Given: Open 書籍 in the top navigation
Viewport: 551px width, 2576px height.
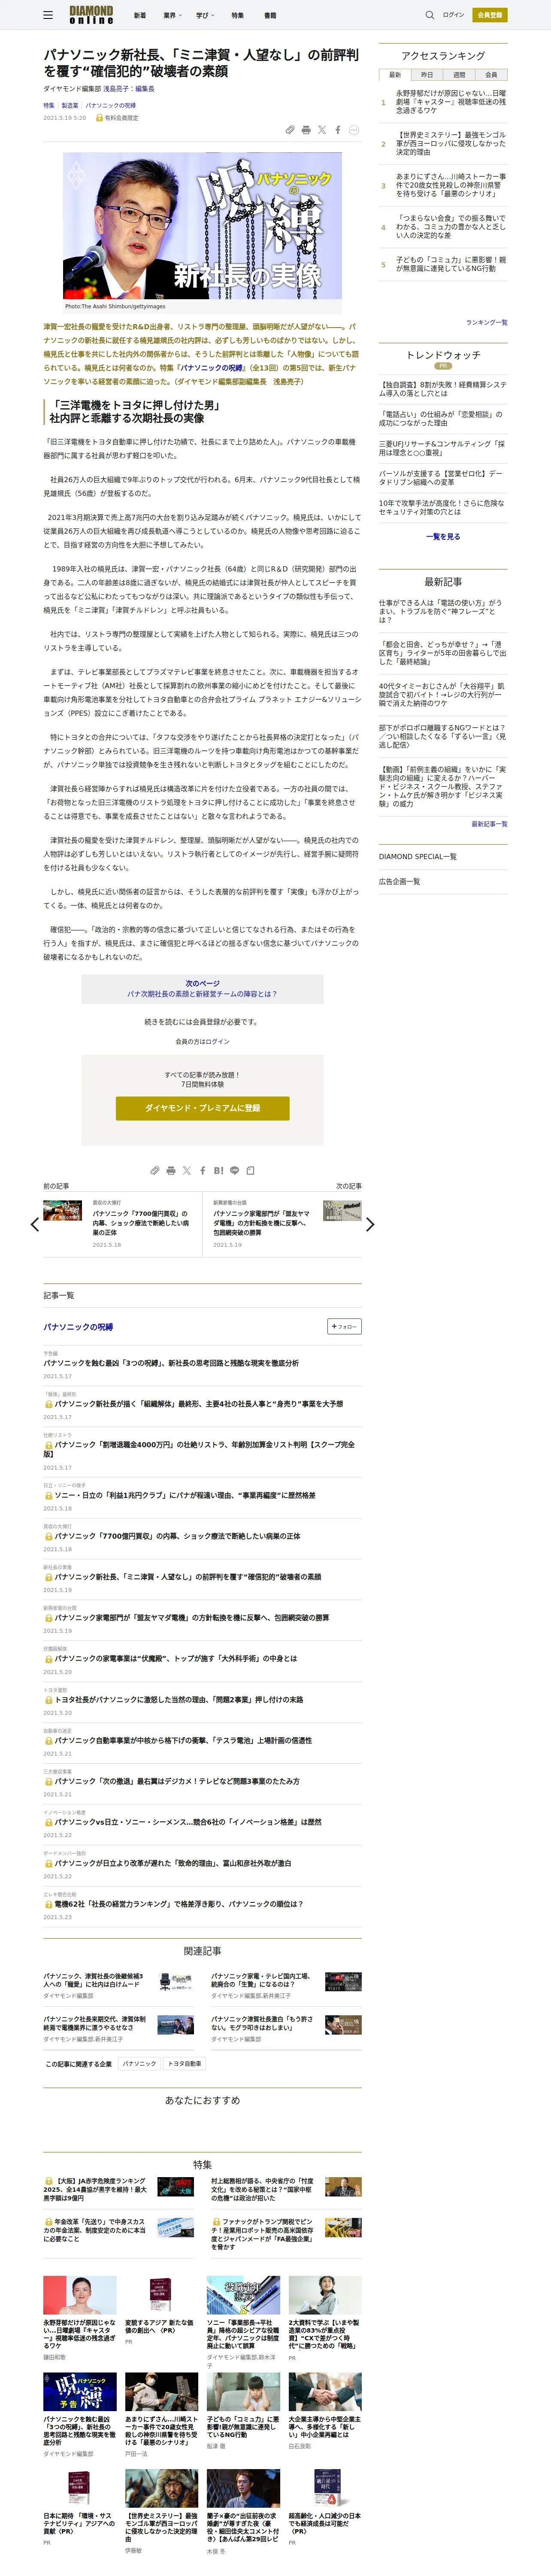Looking at the screenshot, I should (270, 15).
